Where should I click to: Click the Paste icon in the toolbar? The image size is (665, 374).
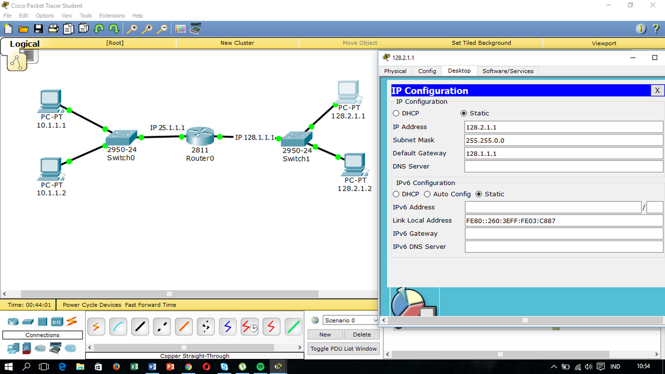pyautogui.click(x=84, y=29)
